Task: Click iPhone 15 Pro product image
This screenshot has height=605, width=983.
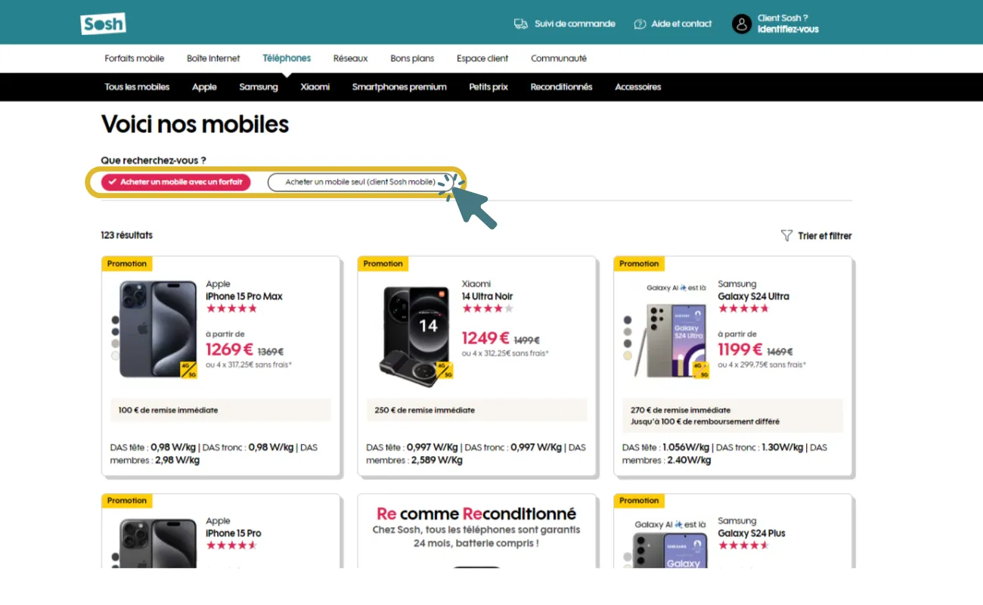Action: pos(158,543)
